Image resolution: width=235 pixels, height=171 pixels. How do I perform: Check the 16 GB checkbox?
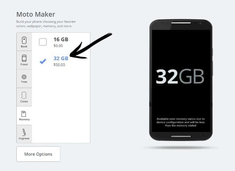tap(43, 42)
